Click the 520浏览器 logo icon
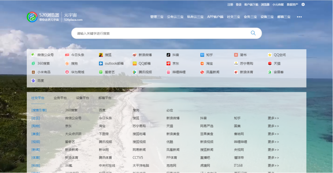Viewport: 333px width, 173px height. pos(32,17)
